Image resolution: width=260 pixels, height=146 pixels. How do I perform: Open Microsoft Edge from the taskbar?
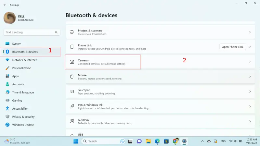point(157,141)
